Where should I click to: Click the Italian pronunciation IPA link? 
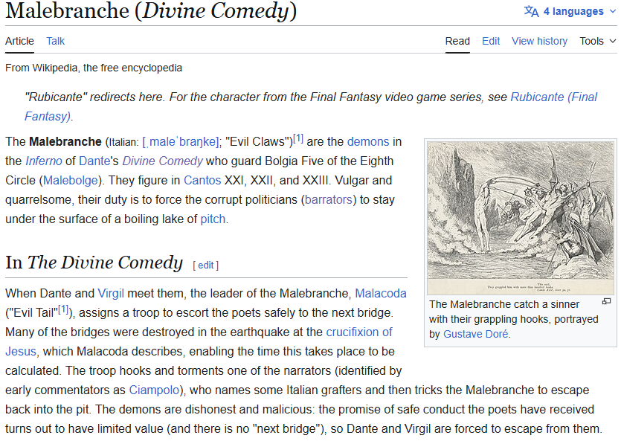point(180,142)
